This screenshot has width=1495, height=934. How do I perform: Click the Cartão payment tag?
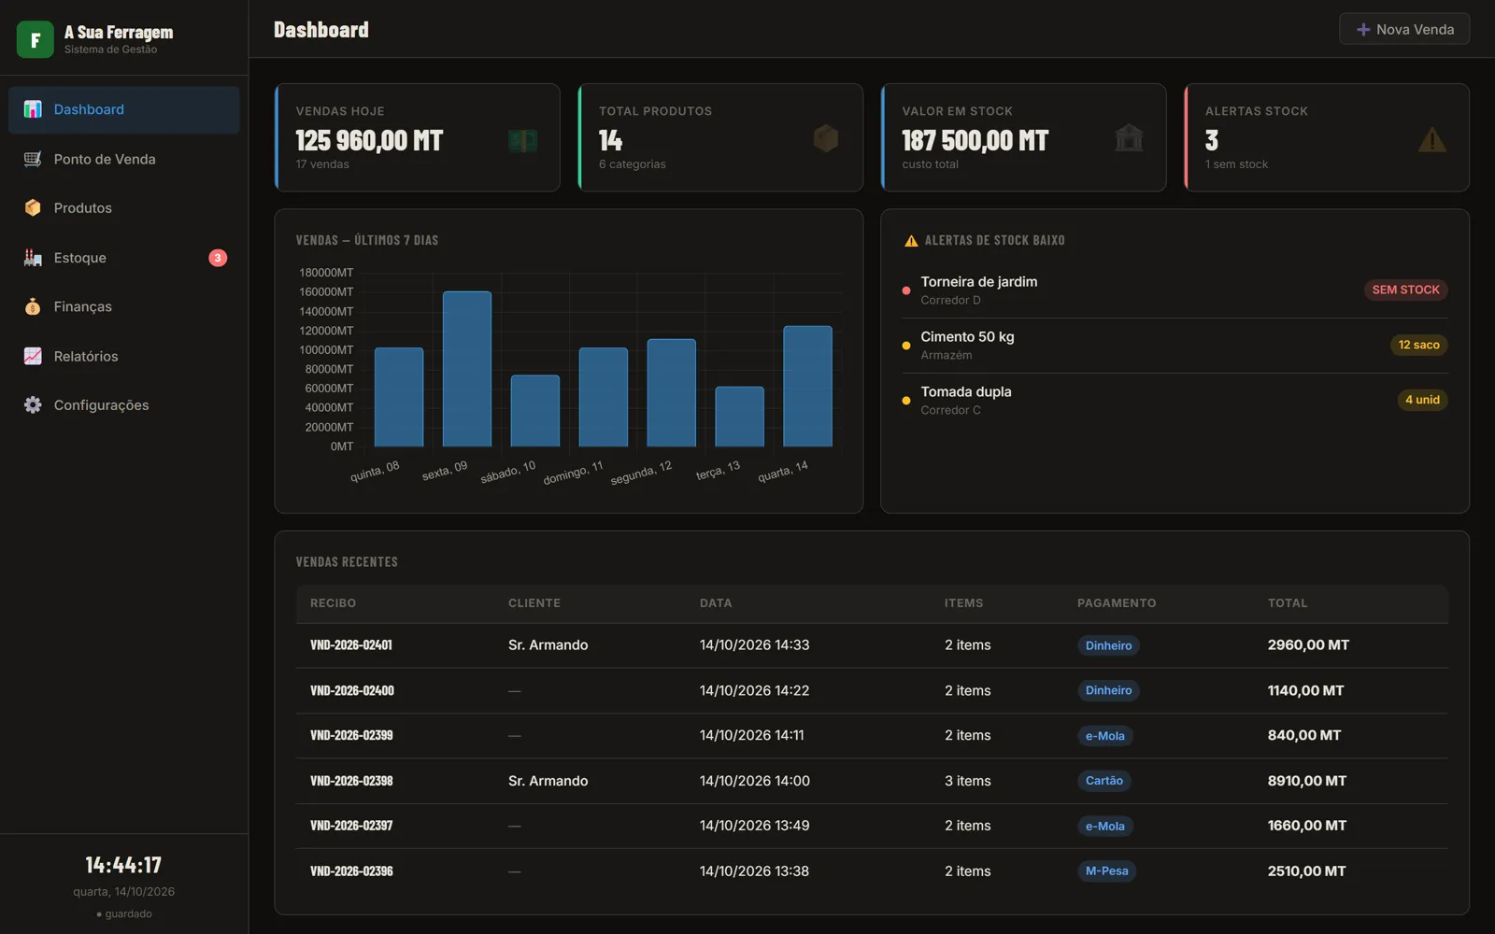coord(1104,781)
